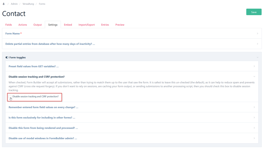Image resolution: width=266 pixels, height=149 pixels.
Task: Click the ProcessWire tree home icon
Action: (4, 4)
